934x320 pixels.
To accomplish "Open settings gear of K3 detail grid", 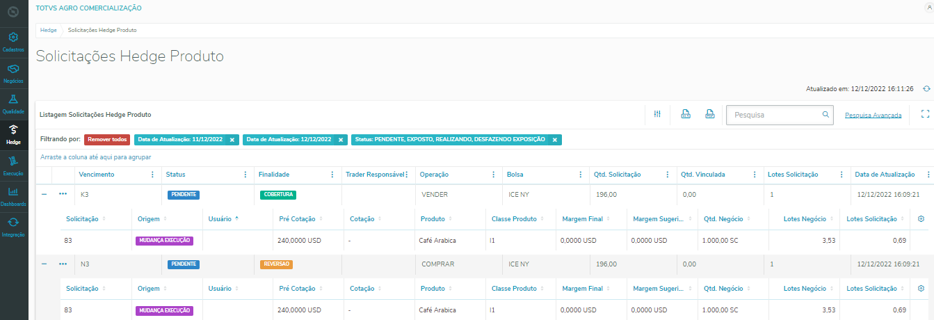I will point(921,218).
